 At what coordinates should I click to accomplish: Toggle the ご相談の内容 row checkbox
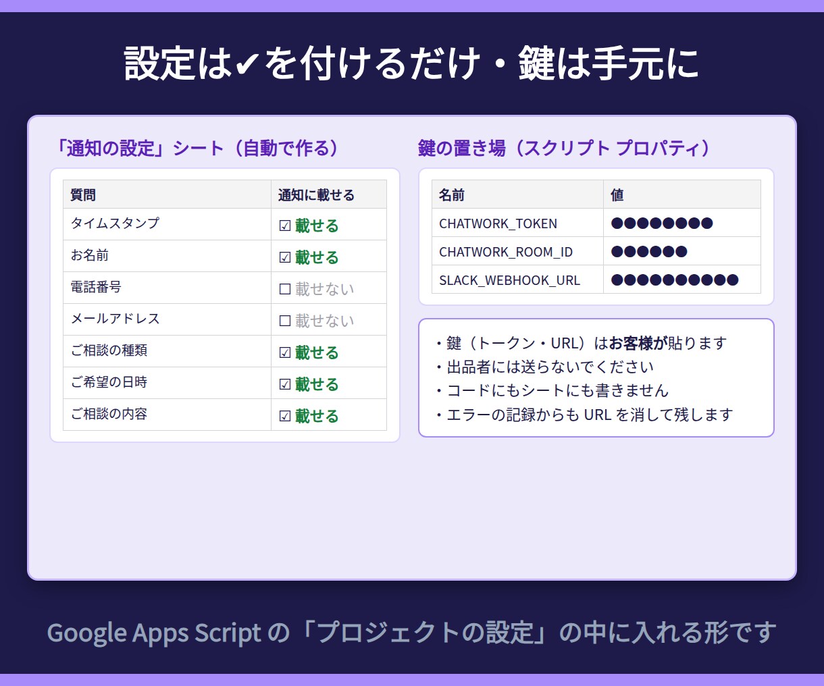coord(285,416)
